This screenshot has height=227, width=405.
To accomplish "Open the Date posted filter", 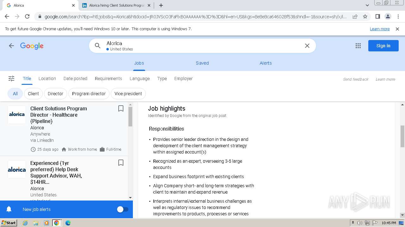I will point(75,79).
